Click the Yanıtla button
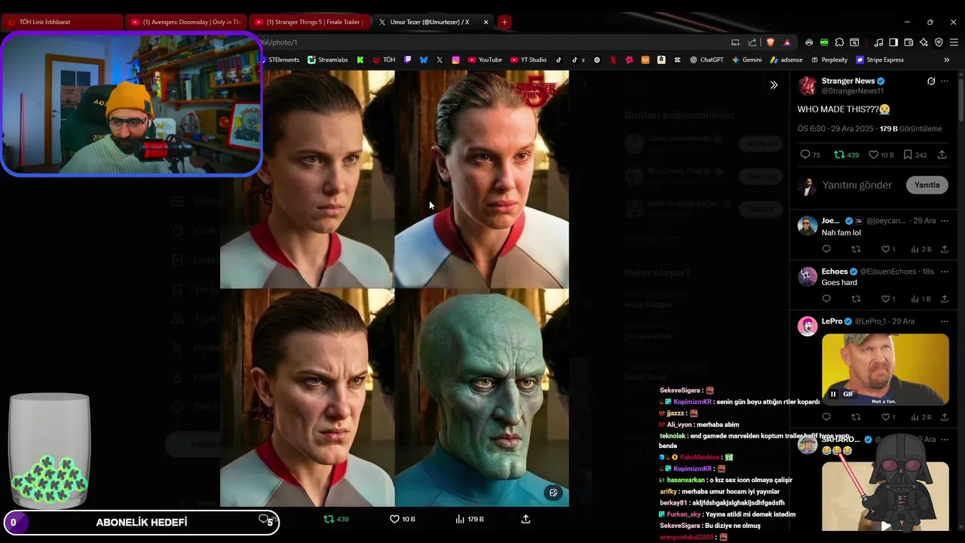This screenshot has width=965, height=543. 927,185
